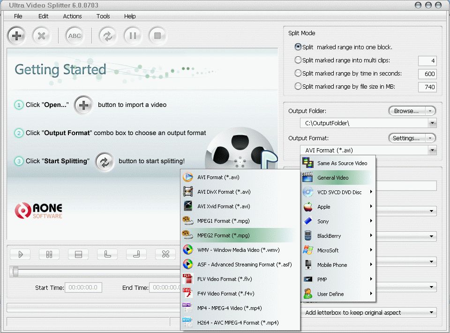
Task: Open the letterbox aspect dropdown
Action: coord(369,312)
